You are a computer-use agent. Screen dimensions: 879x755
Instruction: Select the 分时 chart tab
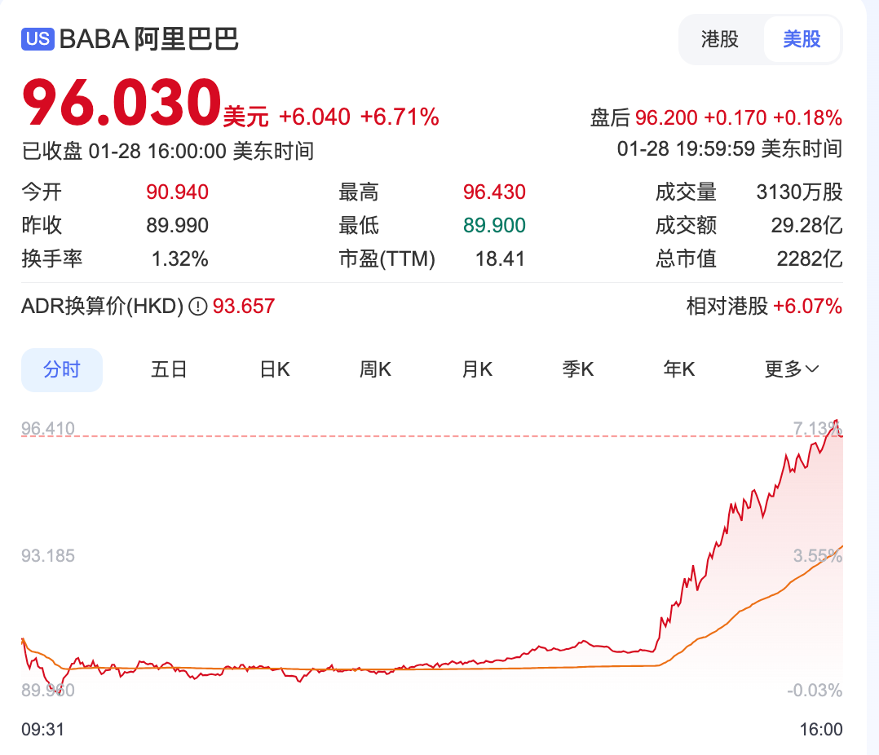tap(62, 370)
